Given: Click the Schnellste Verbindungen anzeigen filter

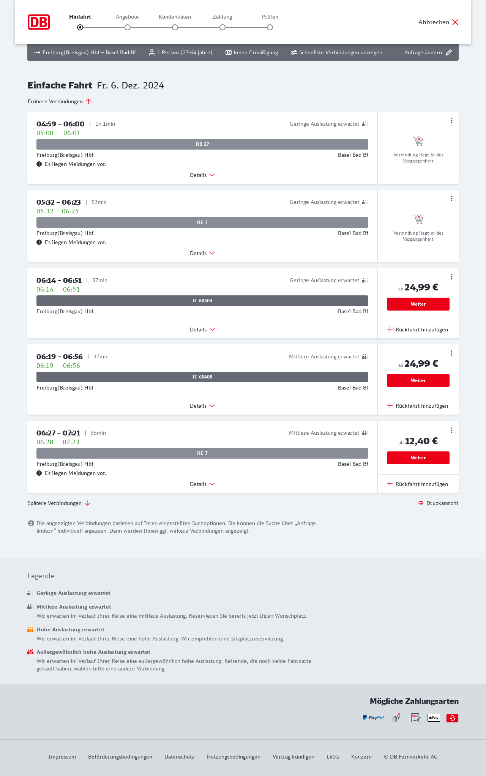Looking at the screenshot, I should click(336, 52).
